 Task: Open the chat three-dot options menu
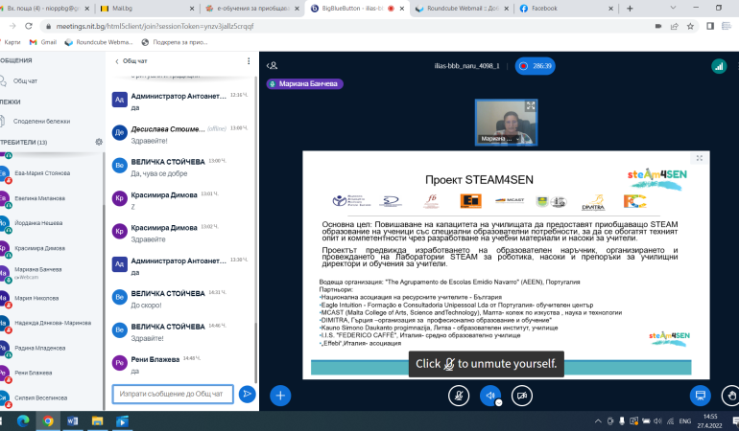247,61
